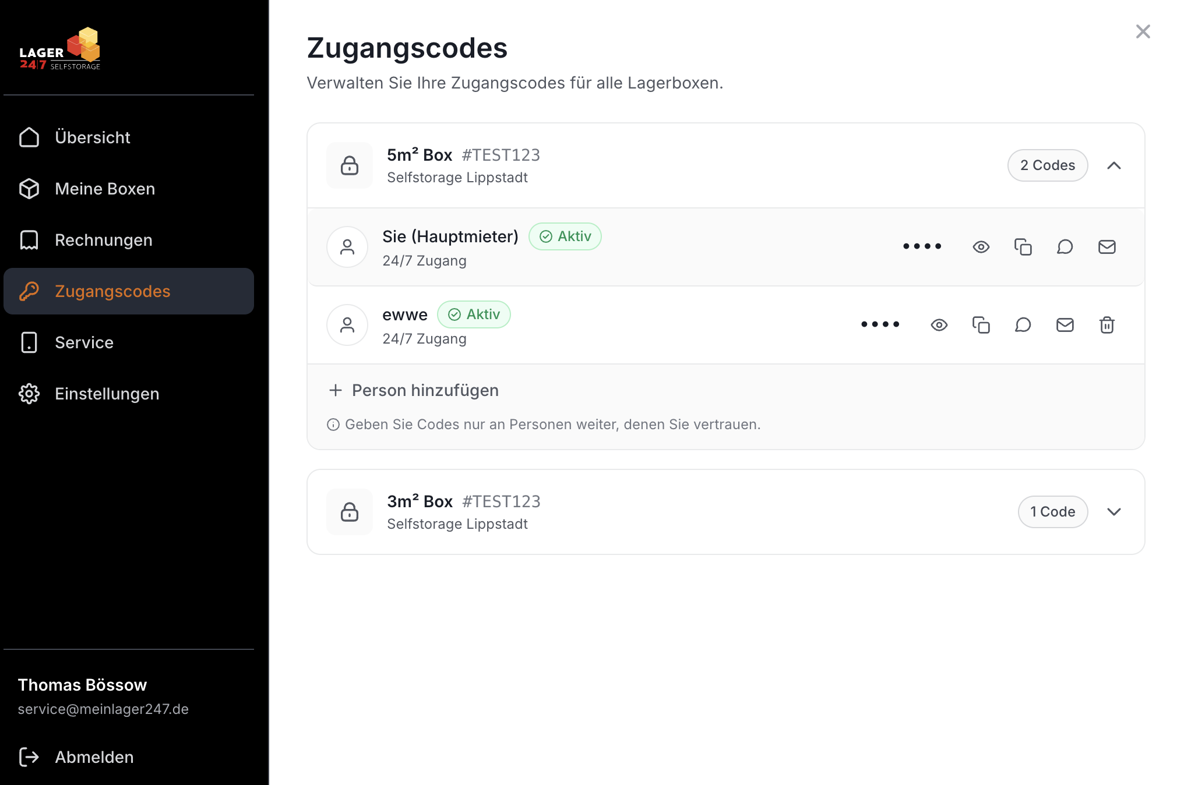The width and height of the screenshot is (1177, 785).
Task: Open the 1 Code badge on 3m² Box
Action: click(x=1052, y=512)
